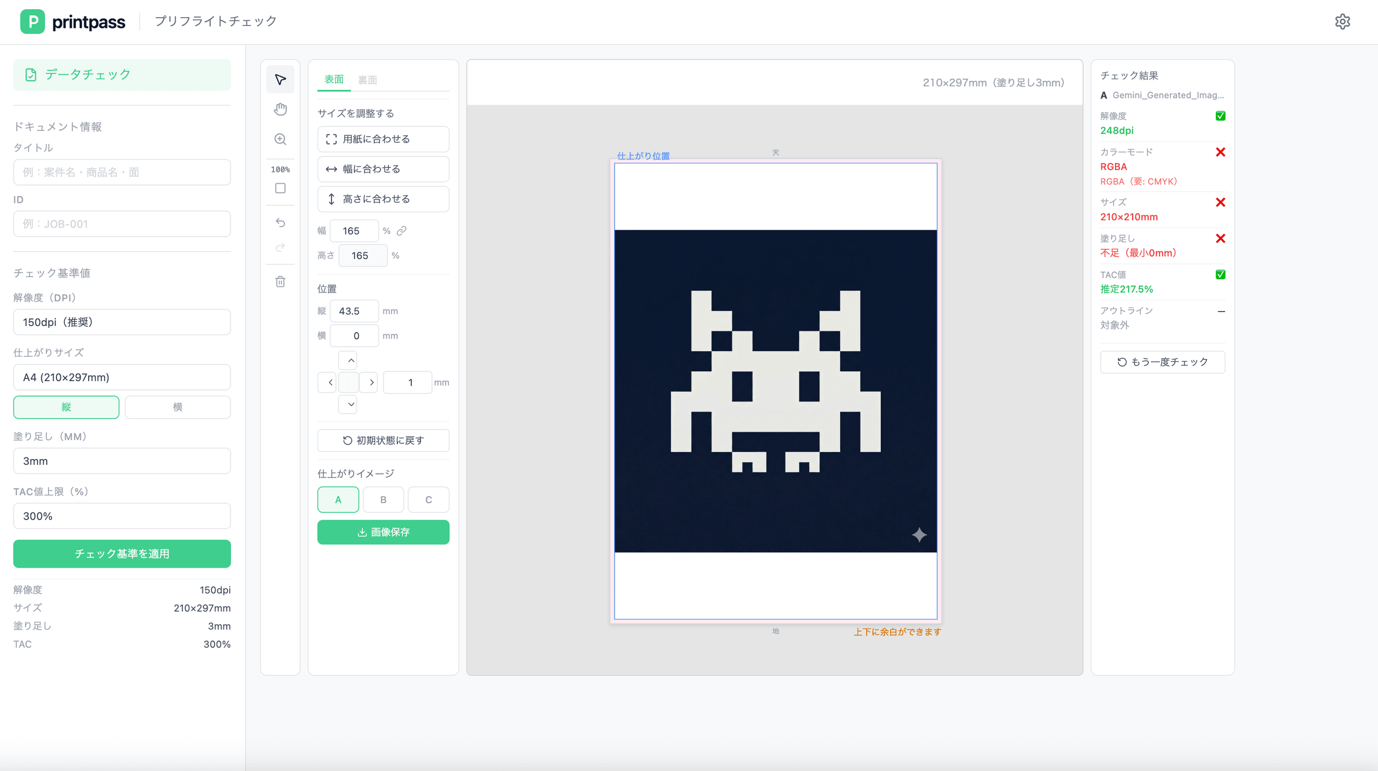Open the TAC値上限 300% dropdown

[122, 516]
